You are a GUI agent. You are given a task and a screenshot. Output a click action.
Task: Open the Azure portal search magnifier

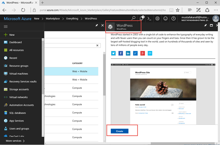[133, 18]
